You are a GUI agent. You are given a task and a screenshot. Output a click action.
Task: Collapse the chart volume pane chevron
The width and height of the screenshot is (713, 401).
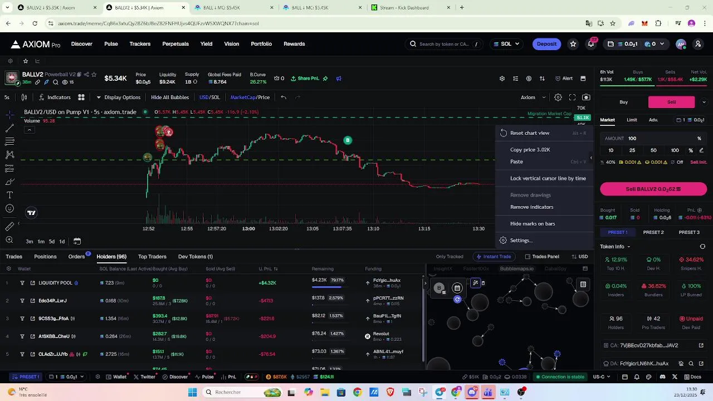[29, 130]
